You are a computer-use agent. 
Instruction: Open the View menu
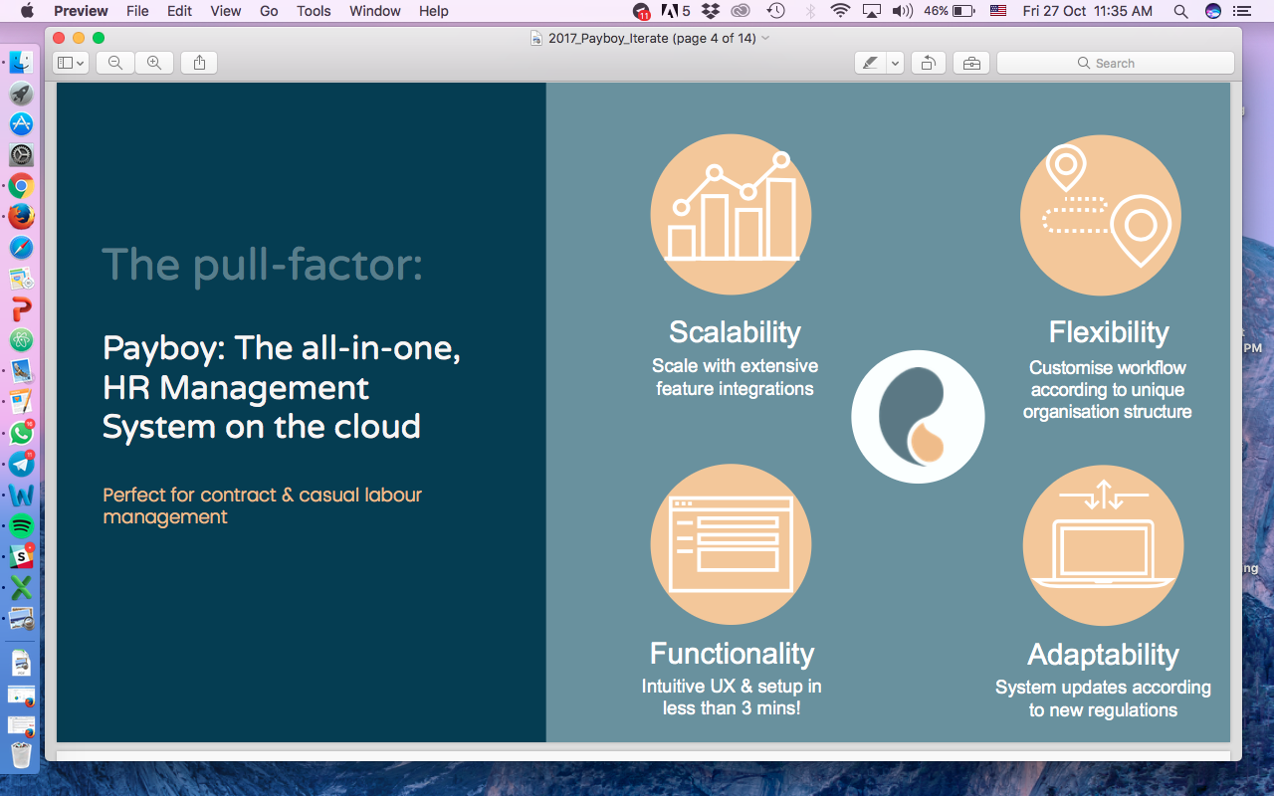(226, 11)
